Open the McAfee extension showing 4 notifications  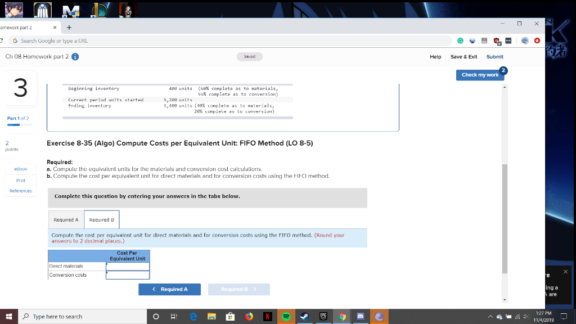pyautogui.click(x=495, y=40)
